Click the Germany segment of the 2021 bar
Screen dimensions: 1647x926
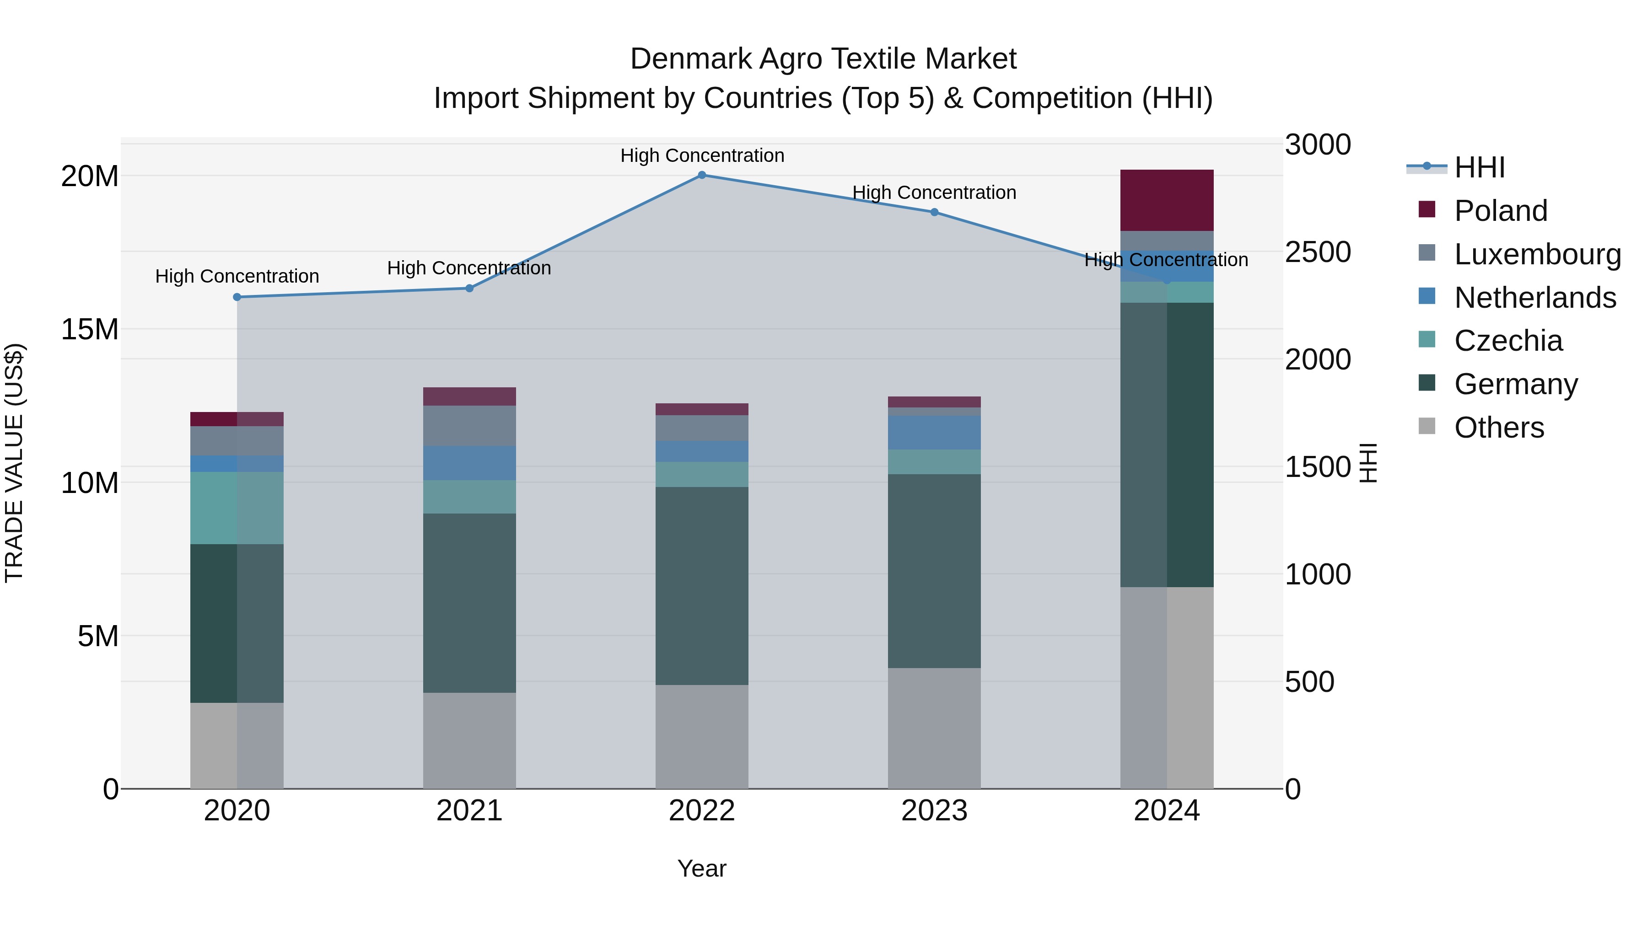469,603
